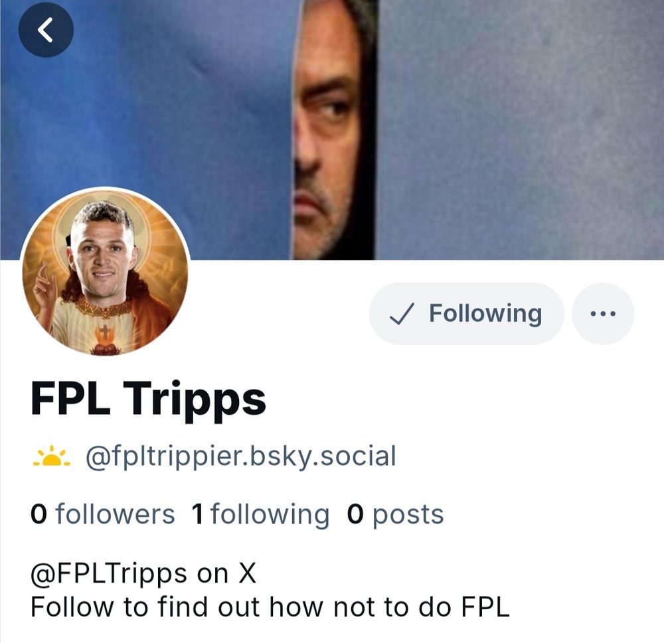Click the word 'posts' label

[x=408, y=515]
